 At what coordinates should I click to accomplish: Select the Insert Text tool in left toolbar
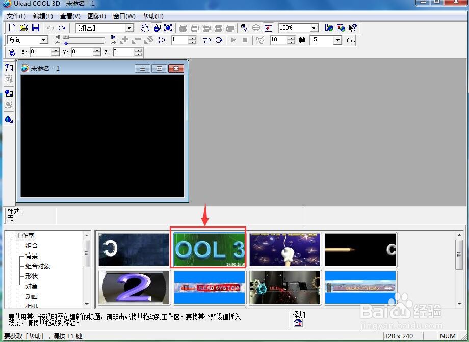[x=9, y=68]
